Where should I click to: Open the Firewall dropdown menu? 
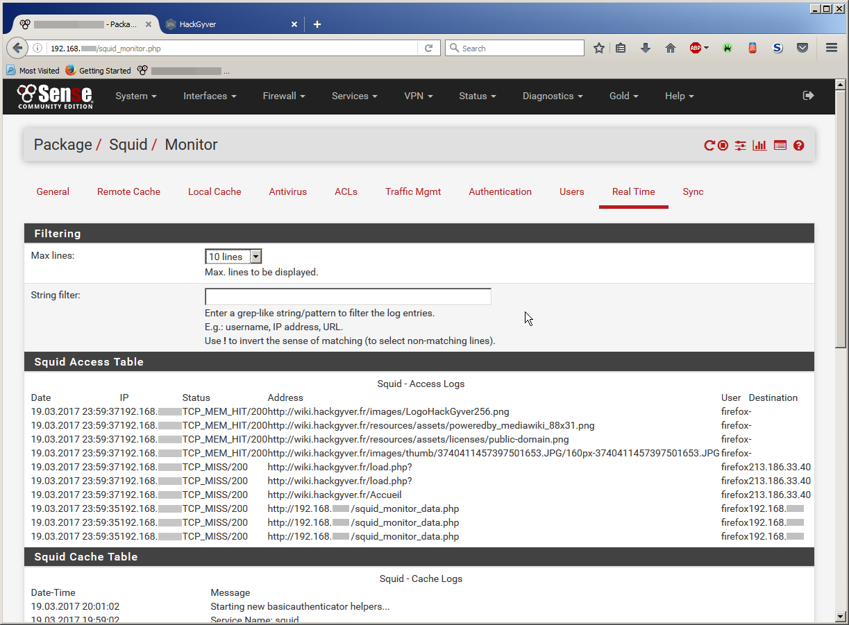[283, 96]
